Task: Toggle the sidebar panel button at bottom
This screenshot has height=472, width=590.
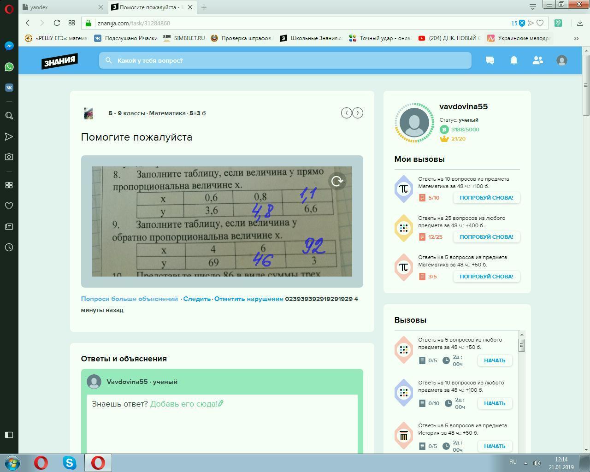Action: (x=9, y=435)
